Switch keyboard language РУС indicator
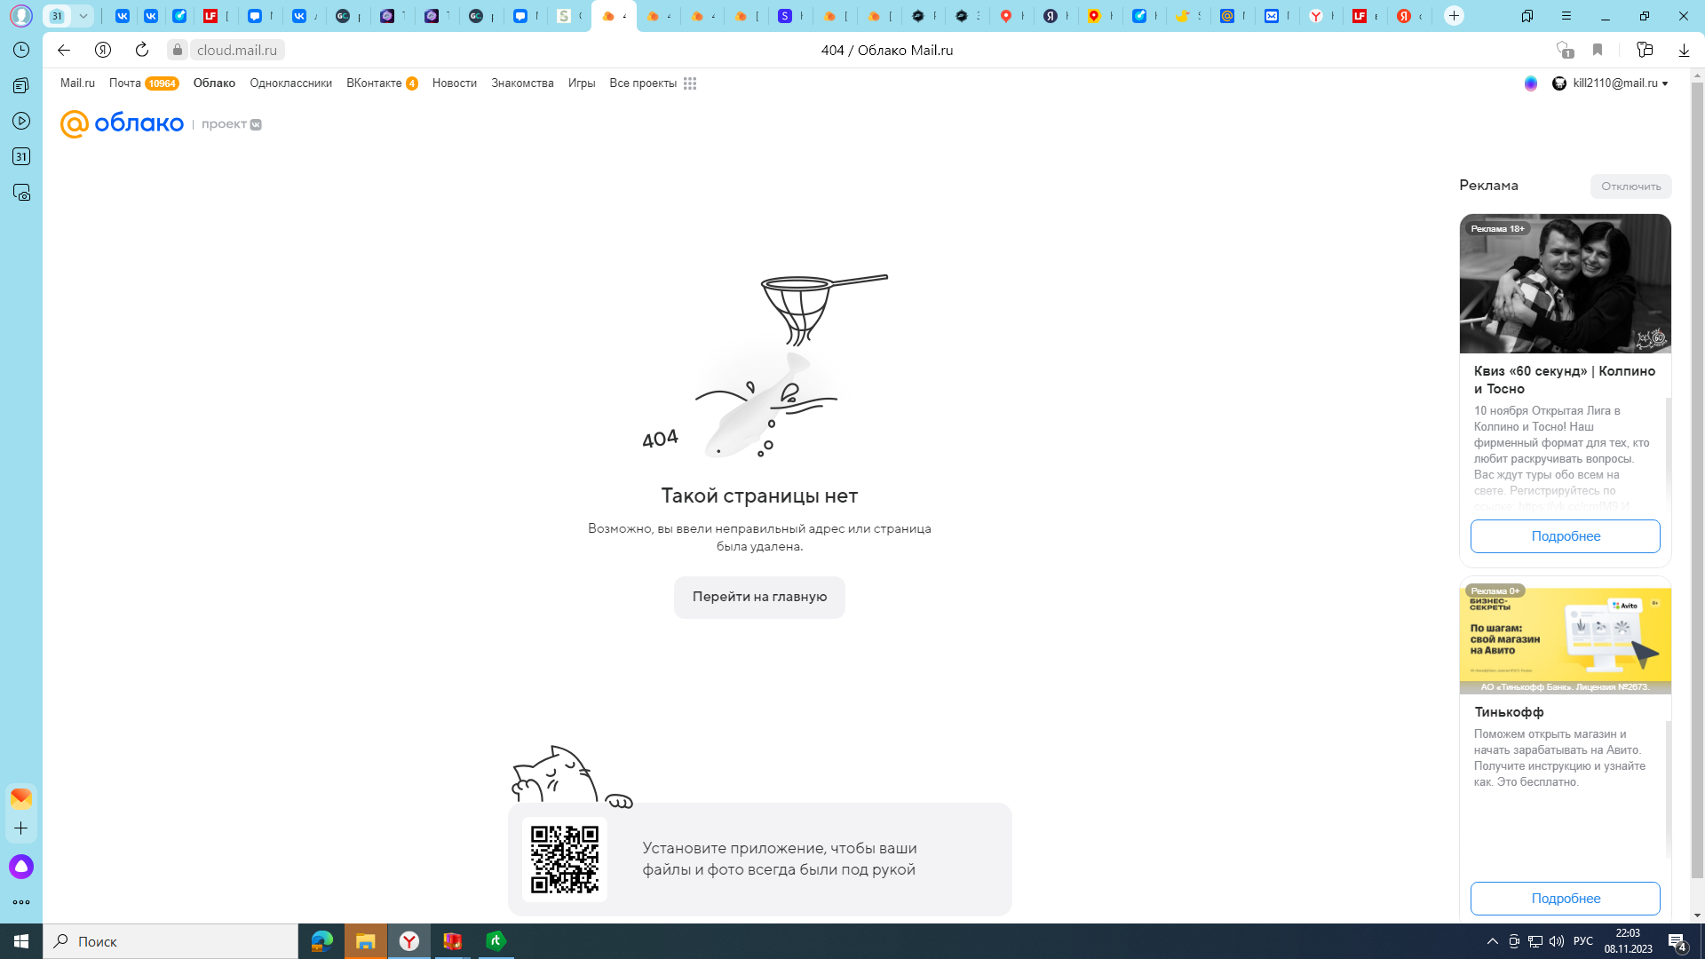Viewport: 1705px width, 959px height. [x=1582, y=941]
